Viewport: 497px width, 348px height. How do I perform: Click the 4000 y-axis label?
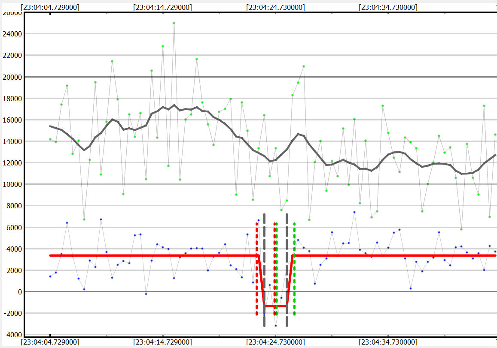14,249
